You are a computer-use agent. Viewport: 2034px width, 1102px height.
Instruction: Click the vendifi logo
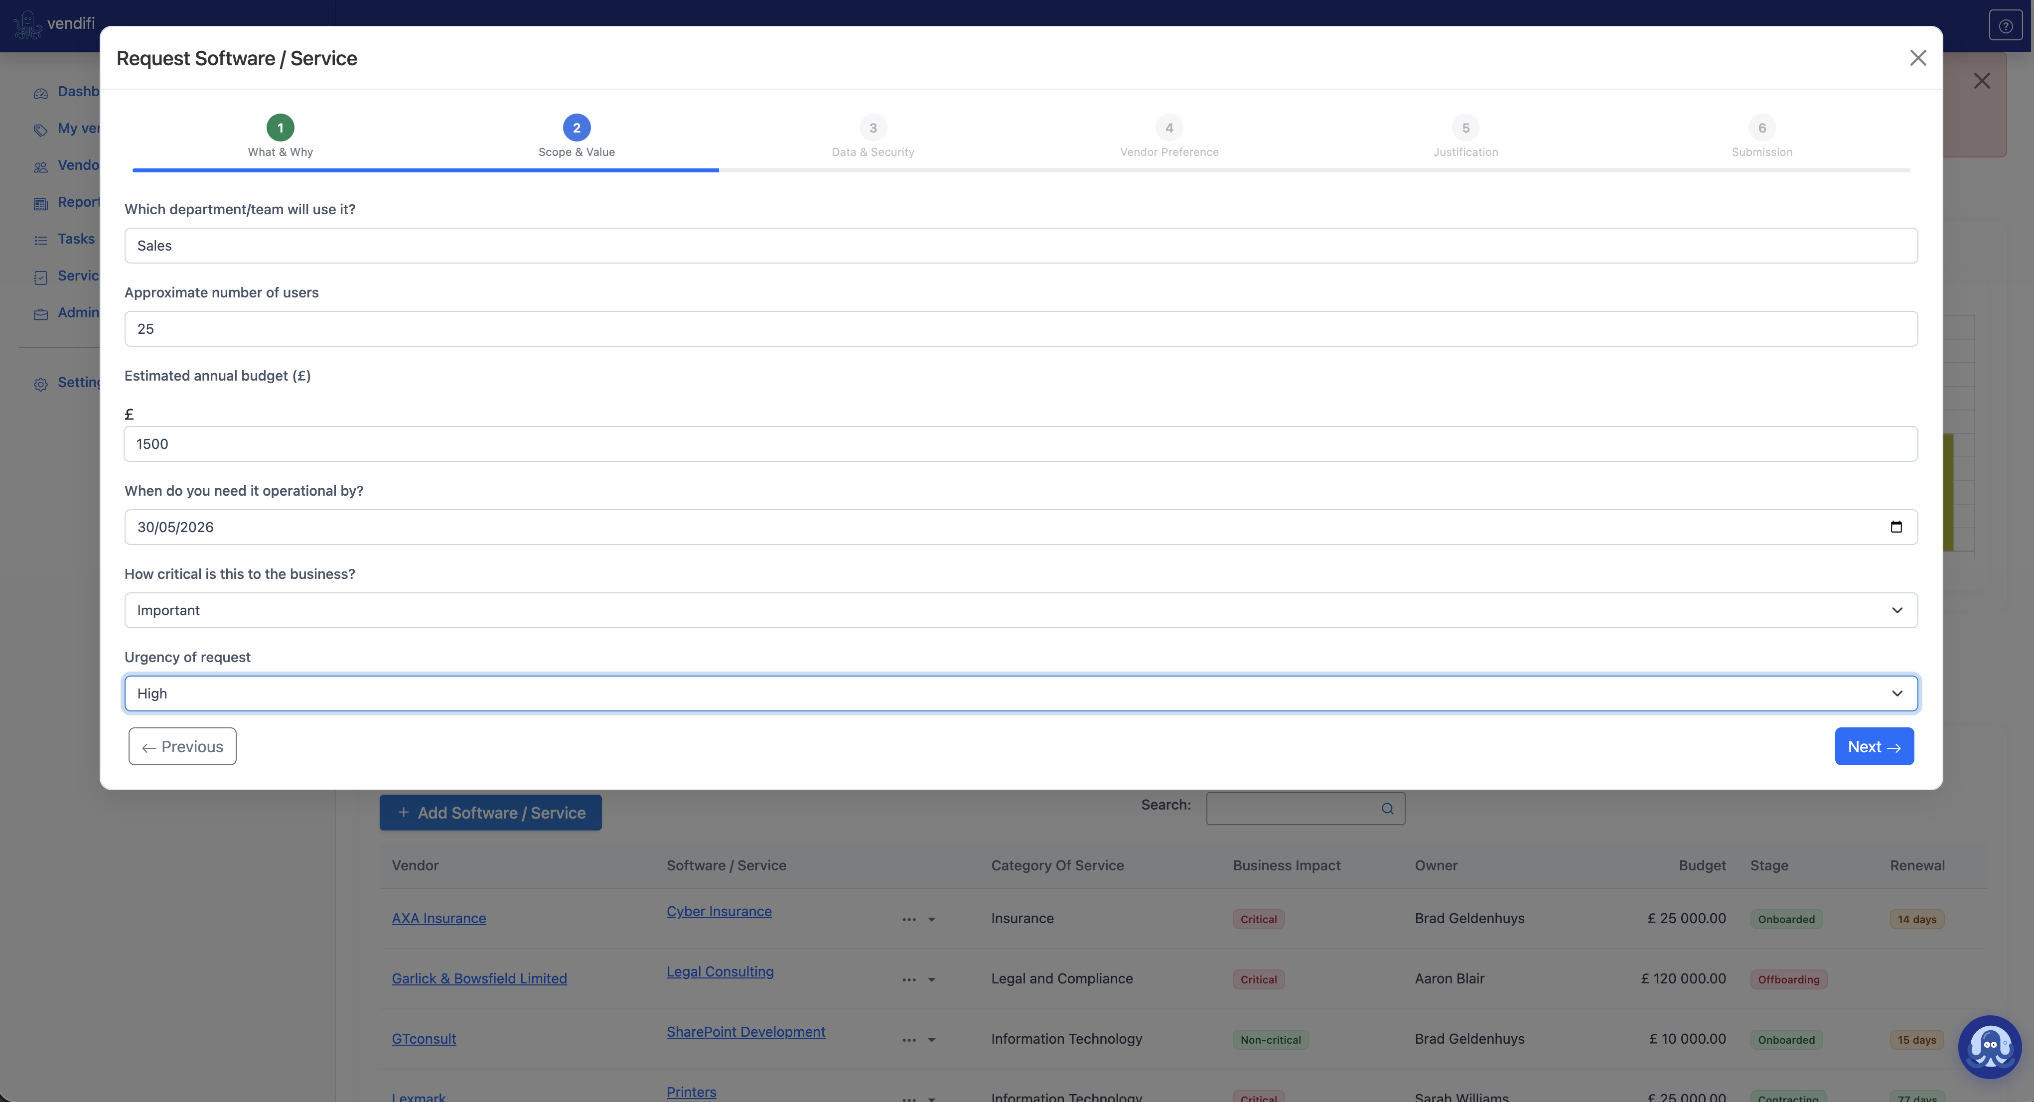54,24
